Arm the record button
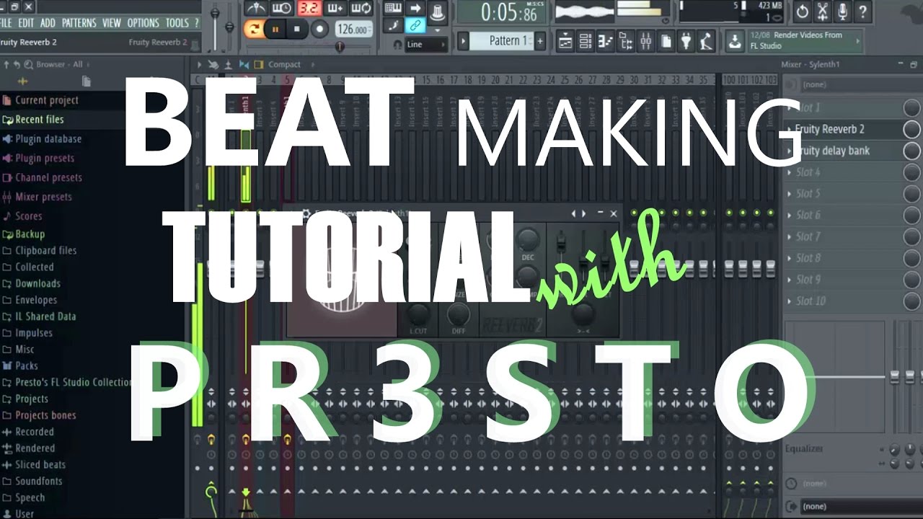This screenshot has width=923, height=519. tap(319, 29)
